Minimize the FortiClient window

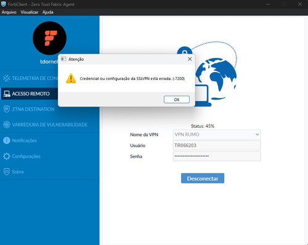point(268,4)
